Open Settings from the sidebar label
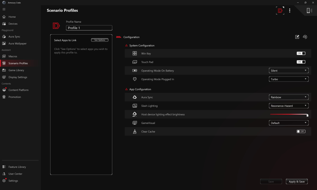Image resolution: width=317 pixels, height=190 pixels. click(13, 181)
